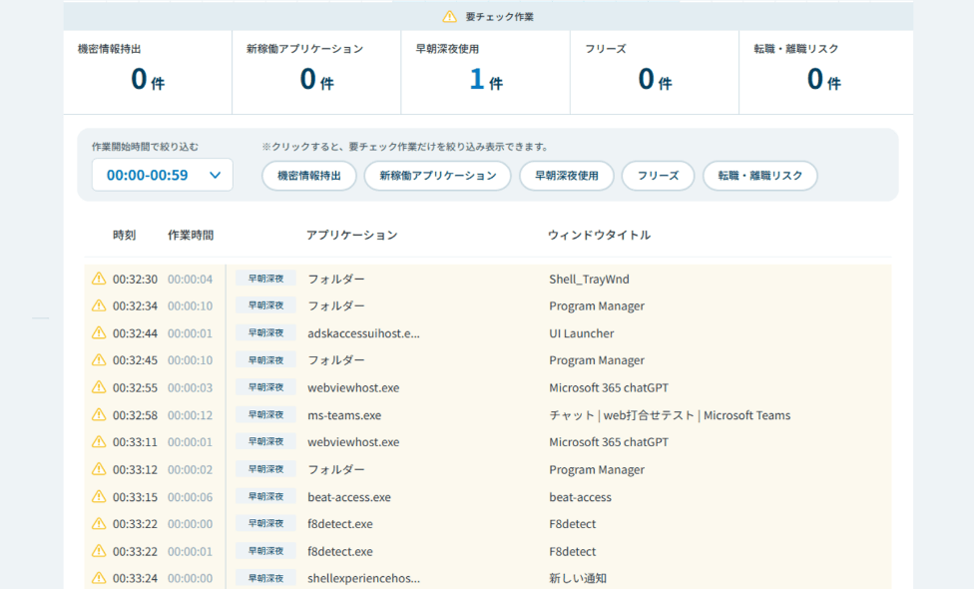This screenshot has height=589, width=974.
Task: Click the warning icon next to 00:32:30
Action: pyautogui.click(x=98, y=279)
